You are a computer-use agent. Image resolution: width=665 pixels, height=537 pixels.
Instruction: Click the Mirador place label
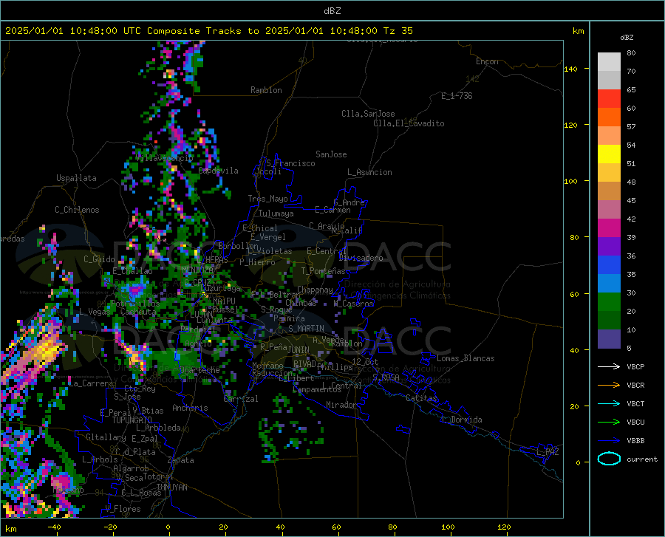pyautogui.click(x=341, y=405)
